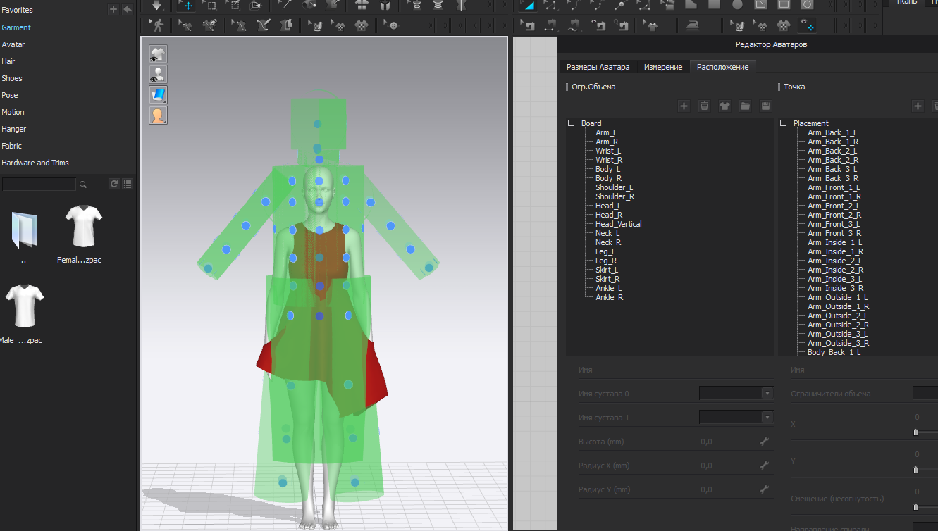Toggle garment visibility eye icon in viewport

[x=158, y=55]
